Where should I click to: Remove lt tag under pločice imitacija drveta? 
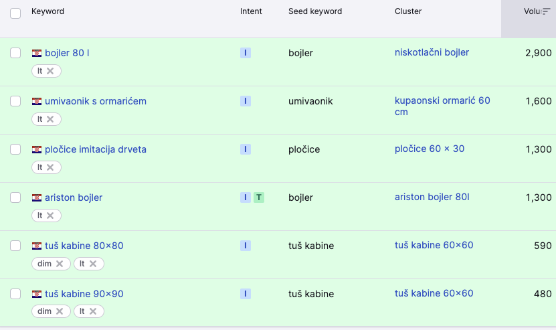pyautogui.click(x=50, y=167)
